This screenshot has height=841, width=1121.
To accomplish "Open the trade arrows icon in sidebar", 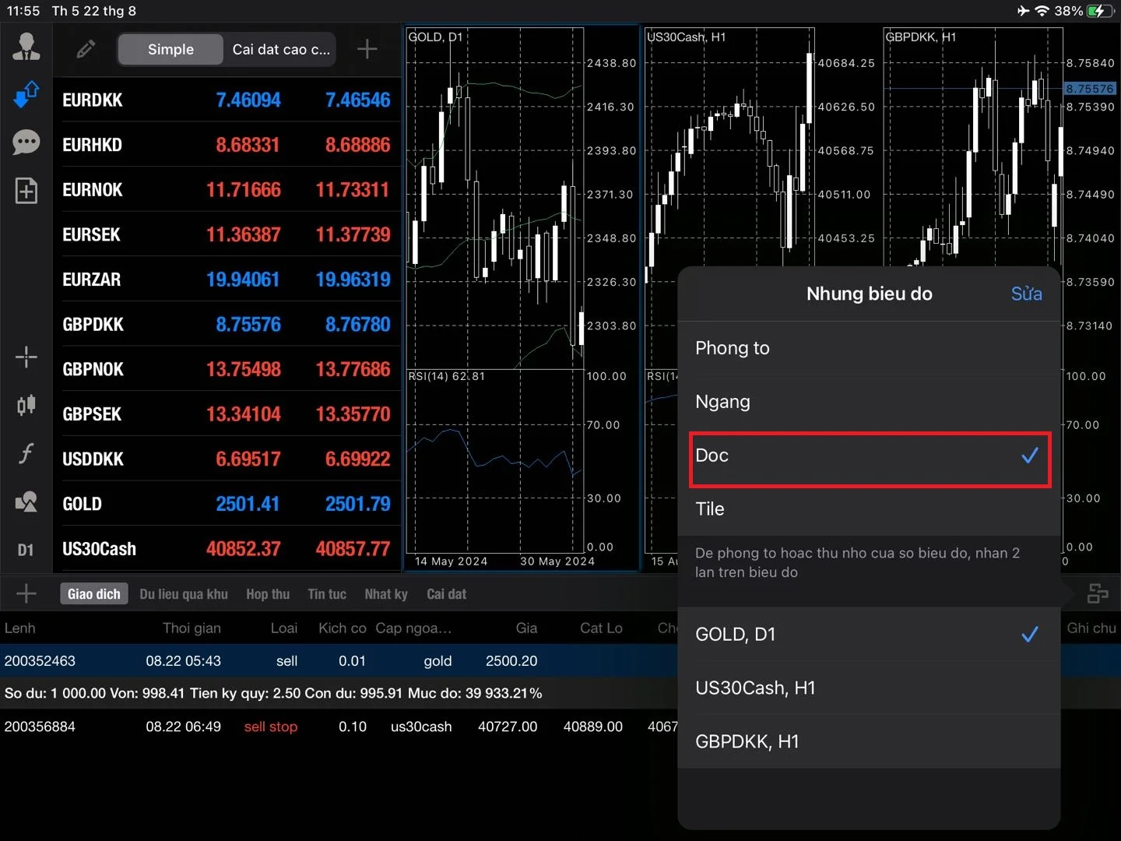I will [x=26, y=94].
